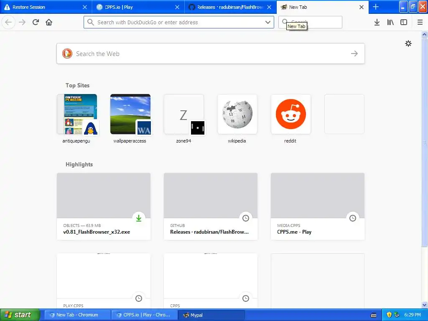Open the PLAY.CPPS highlight card
The image size is (428, 321).
[104, 281]
